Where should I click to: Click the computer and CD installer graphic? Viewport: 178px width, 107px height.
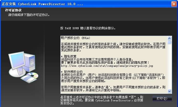point(23,67)
